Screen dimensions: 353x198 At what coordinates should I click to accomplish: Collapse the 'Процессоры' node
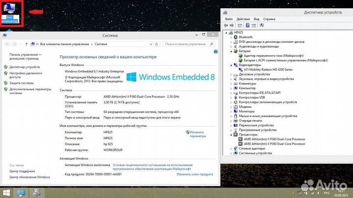coord(231,135)
